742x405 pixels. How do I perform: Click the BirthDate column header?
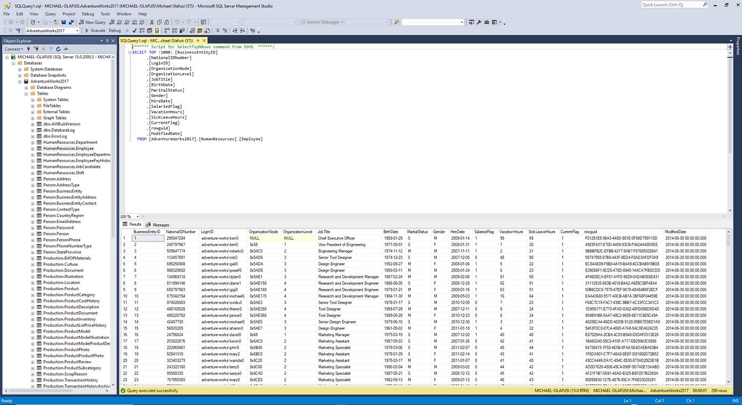394,232
